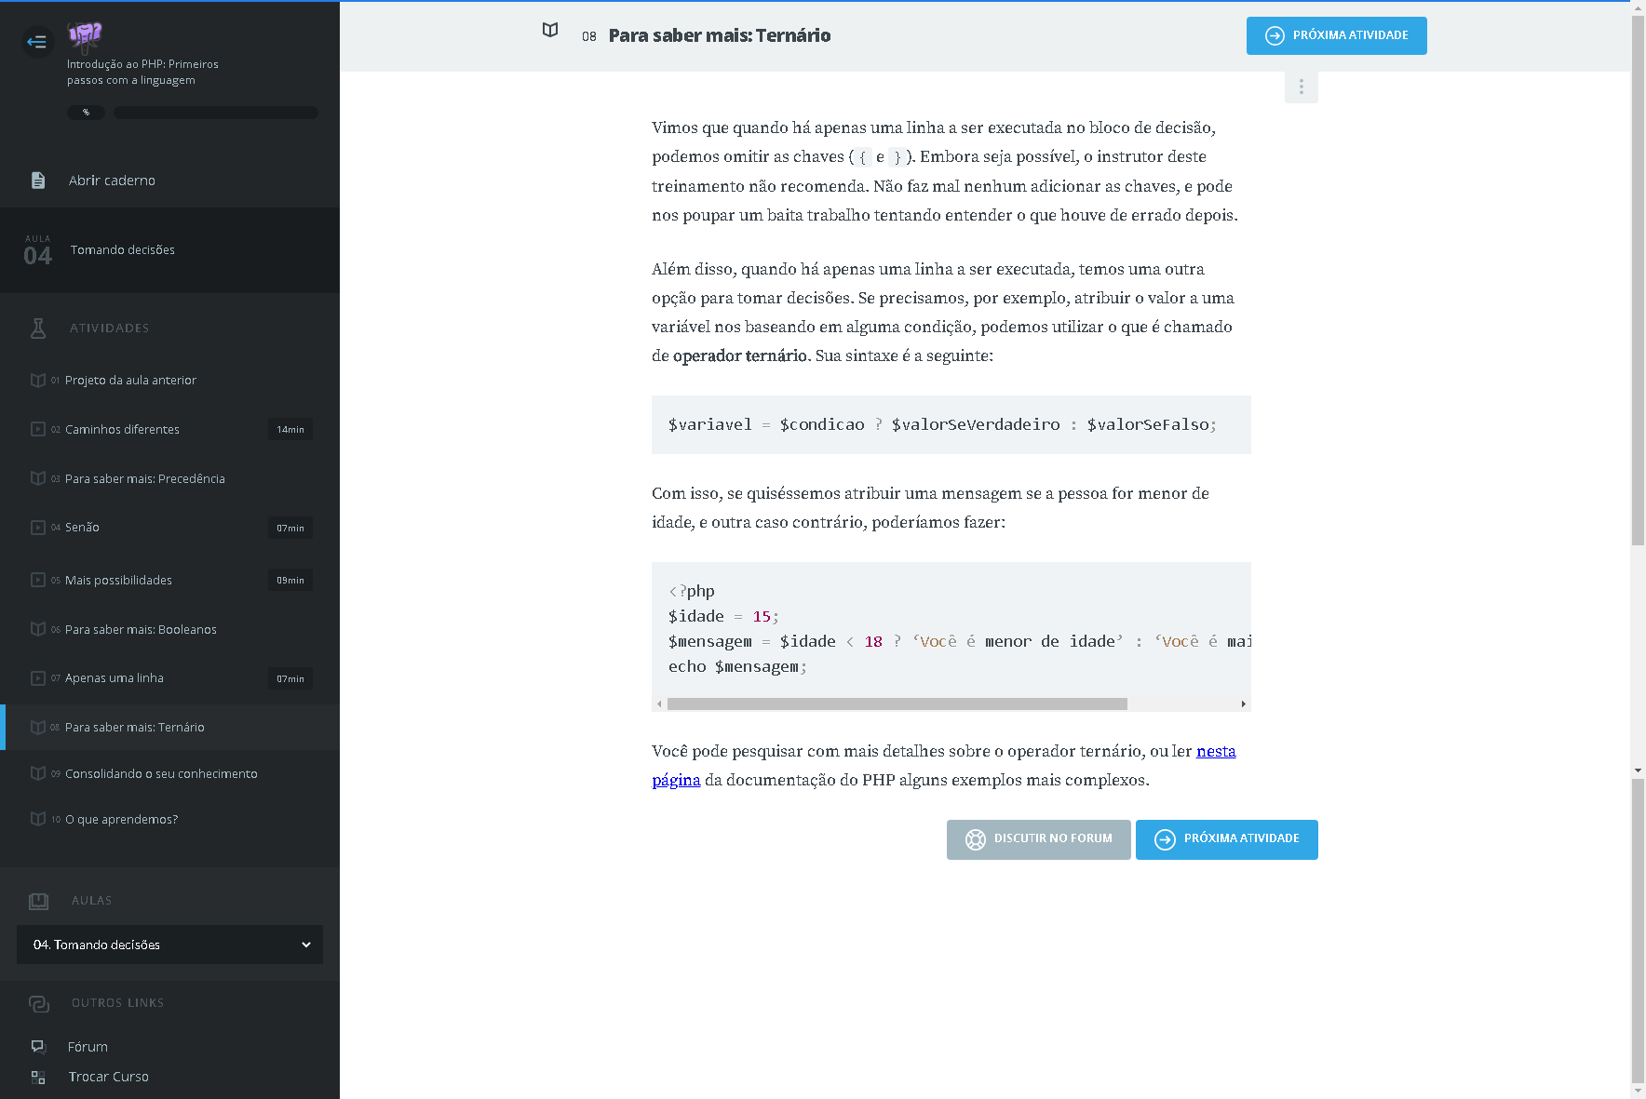The width and height of the screenshot is (1646, 1099).
Task: Select Consolidando o seu conhecimento activity
Action: (161, 773)
